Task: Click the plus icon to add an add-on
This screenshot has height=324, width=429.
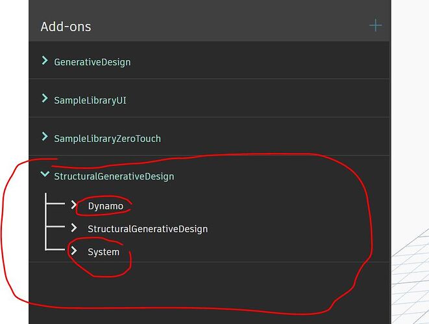Action: click(375, 26)
